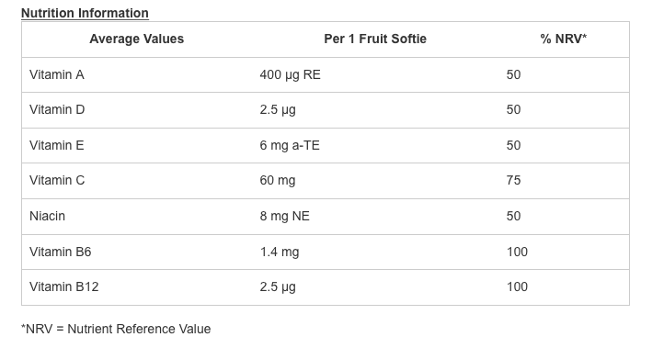Select the Vitamin B12 100 percent NRV
Viewport: 652px width, 348px height.
pos(517,286)
